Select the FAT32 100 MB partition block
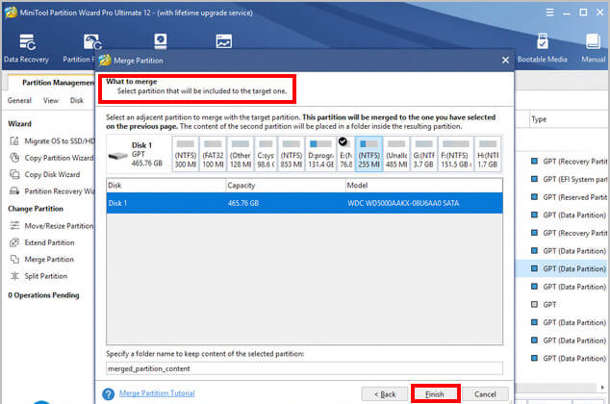Screen dimensions: 610x404 click(x=213, y=154)
